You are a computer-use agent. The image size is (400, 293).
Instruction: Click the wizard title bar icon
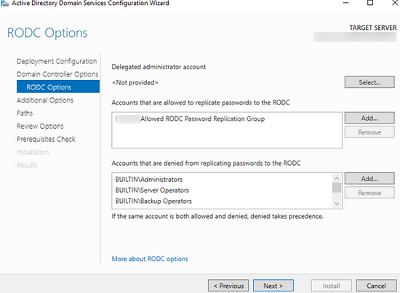click(4, 4)
